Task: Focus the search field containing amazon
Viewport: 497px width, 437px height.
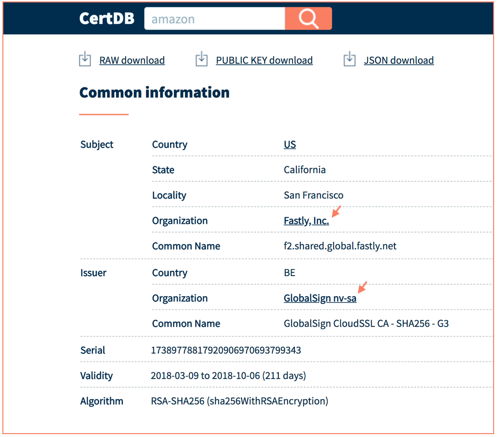Action: [x=214, y=19]
